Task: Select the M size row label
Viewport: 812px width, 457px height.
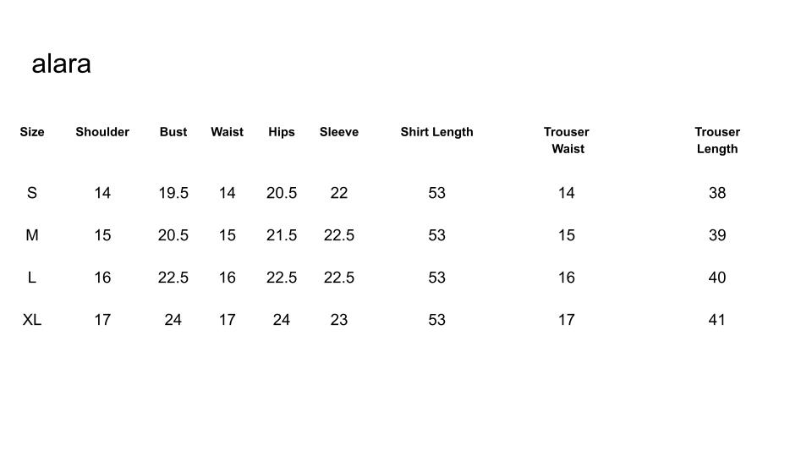Action: [32, 235]
